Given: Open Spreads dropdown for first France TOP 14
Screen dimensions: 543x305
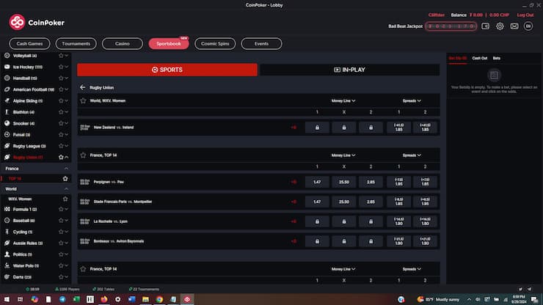Looking at the screenshot, I should 412,155.
